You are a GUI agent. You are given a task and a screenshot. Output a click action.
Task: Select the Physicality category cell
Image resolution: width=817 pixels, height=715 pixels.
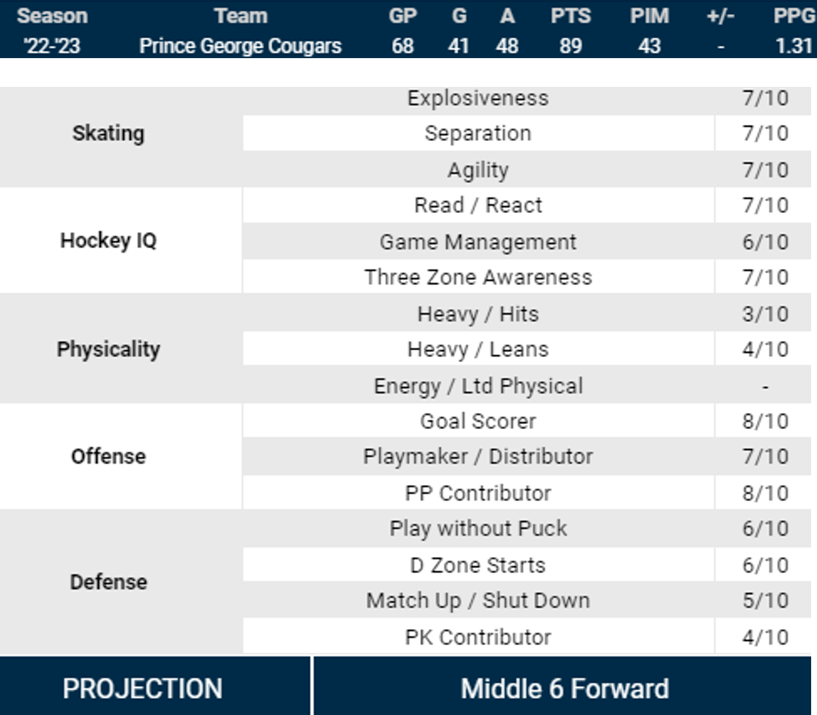[109, 349]
